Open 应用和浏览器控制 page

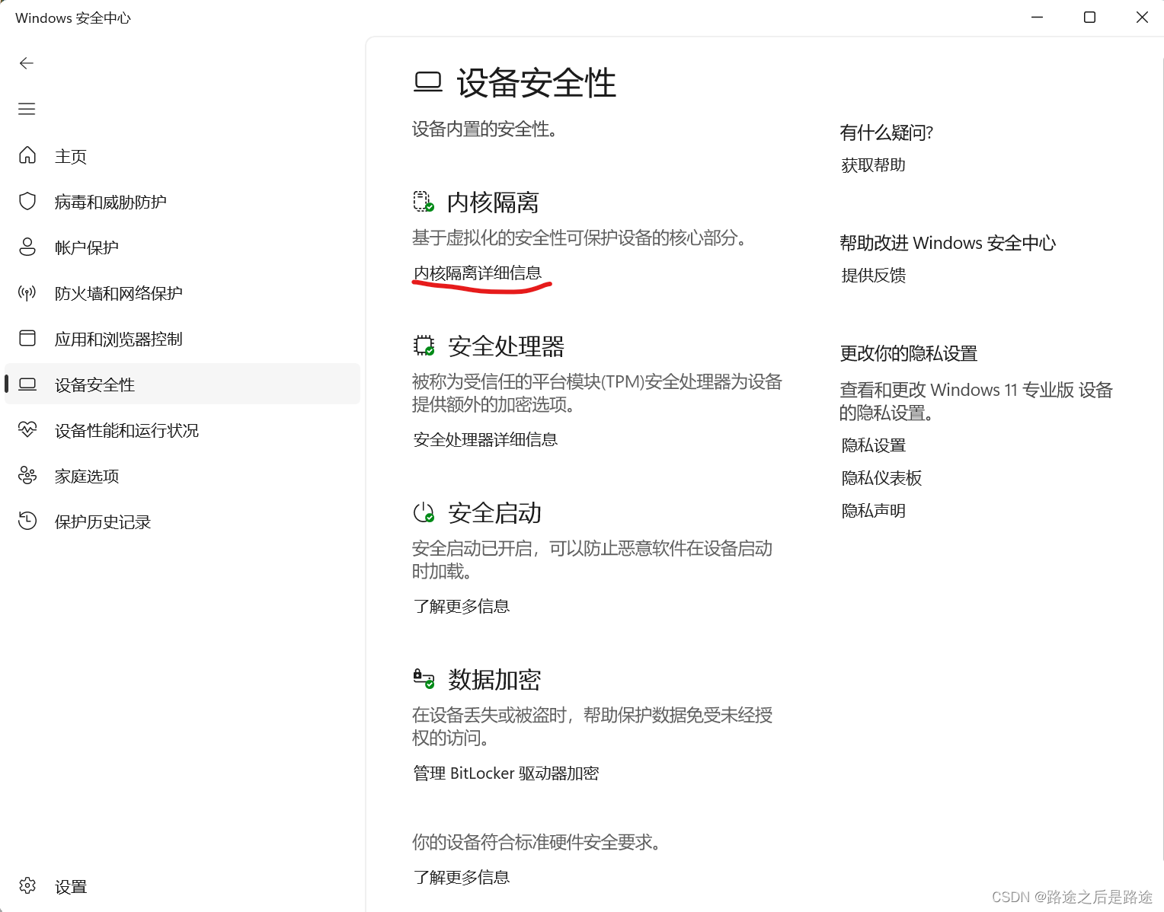[182, 338]
